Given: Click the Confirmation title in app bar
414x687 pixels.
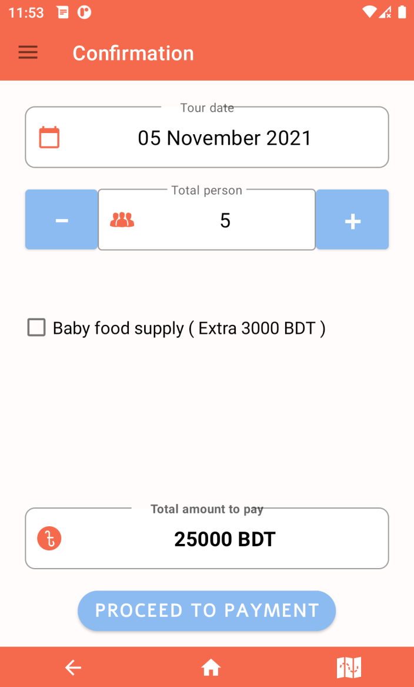Looking at the screenshot, I should pos(133,53).
